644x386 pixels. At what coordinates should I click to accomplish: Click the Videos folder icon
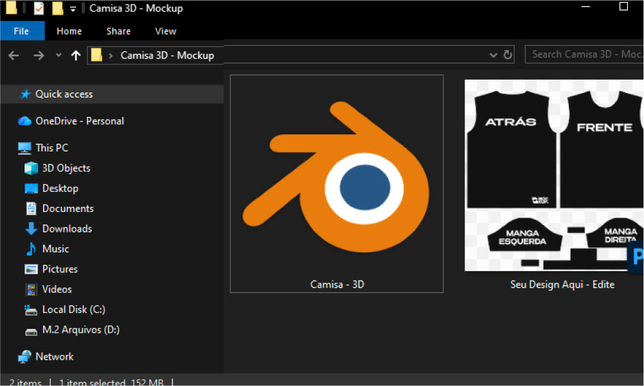pos(31,289)
